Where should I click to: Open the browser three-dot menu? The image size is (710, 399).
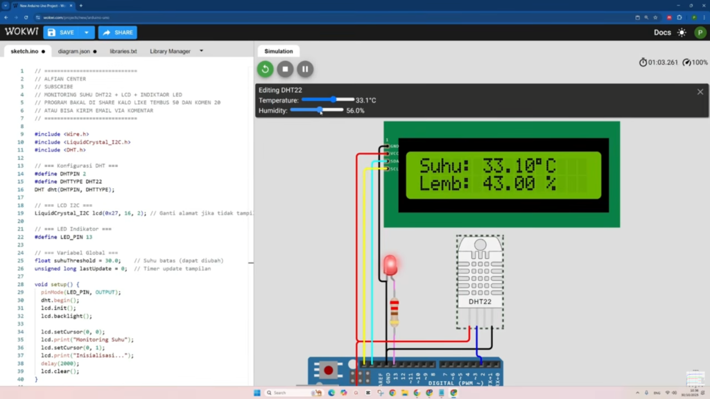[x=704, y=17]
